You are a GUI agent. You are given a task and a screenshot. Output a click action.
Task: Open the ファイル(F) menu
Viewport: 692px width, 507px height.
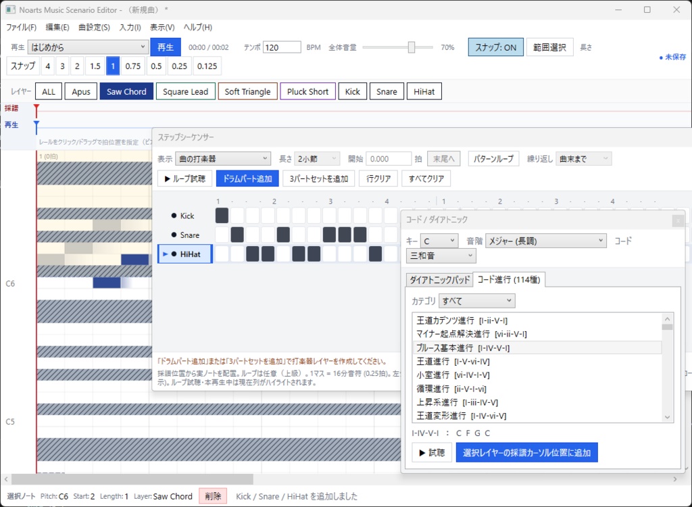21,28
